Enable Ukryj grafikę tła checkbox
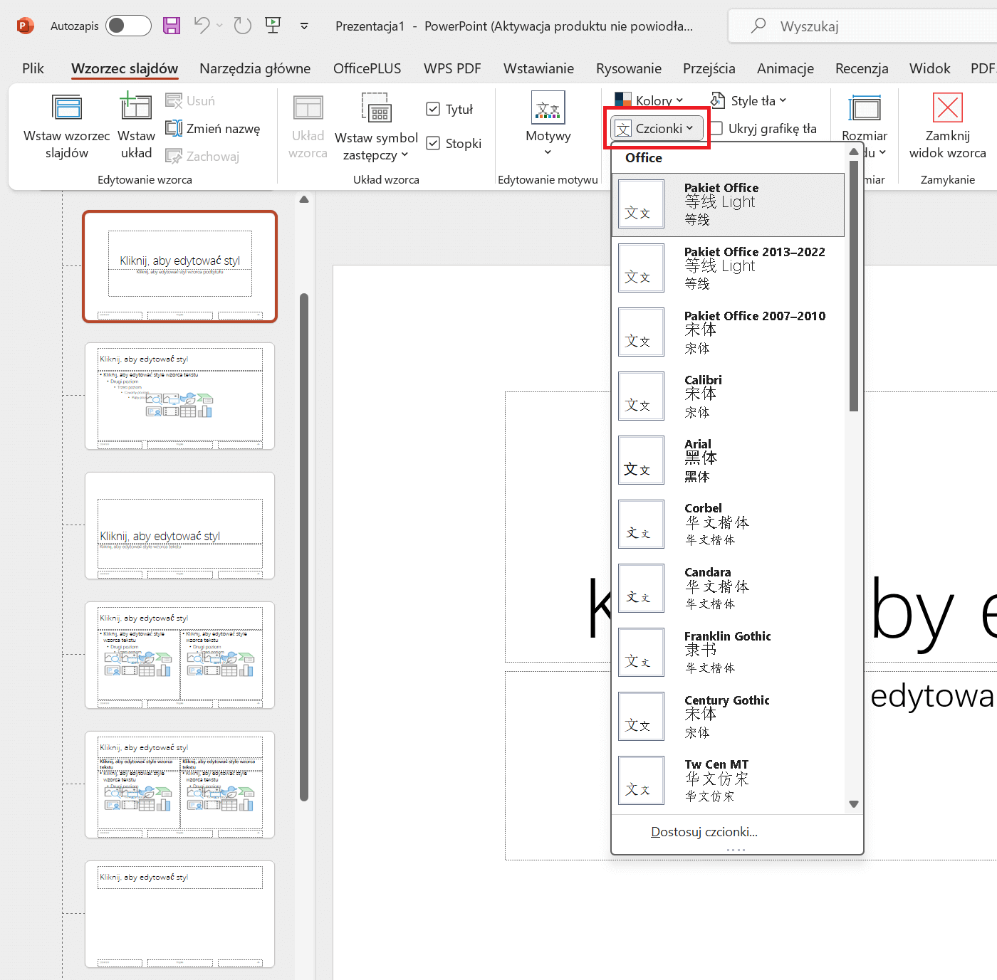The image size is (997, 980). tap(716, 129)
